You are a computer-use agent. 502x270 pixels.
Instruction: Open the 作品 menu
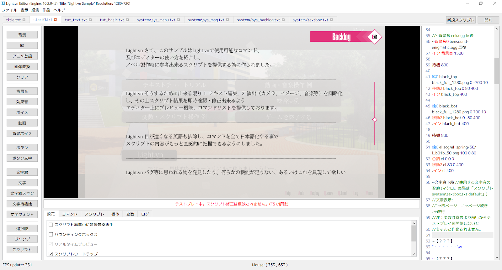point(46,10)
